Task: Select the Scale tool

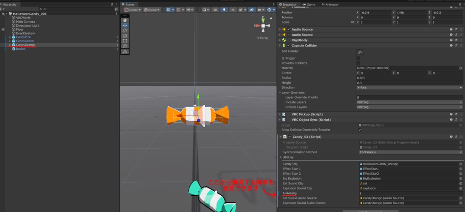Action: click(x=125, y=35)
